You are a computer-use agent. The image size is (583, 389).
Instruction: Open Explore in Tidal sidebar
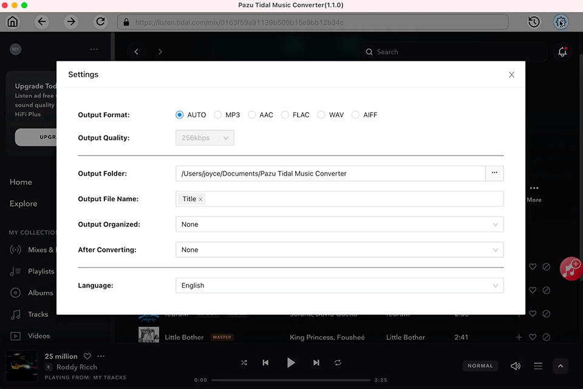click(24, 204)
